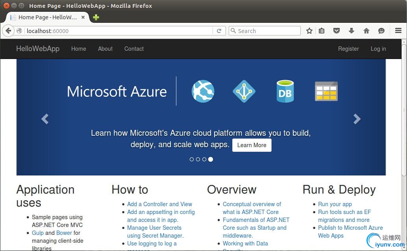407x251 pixels.
Task: Open Use logging to log a message link
Action: [152, 244]
